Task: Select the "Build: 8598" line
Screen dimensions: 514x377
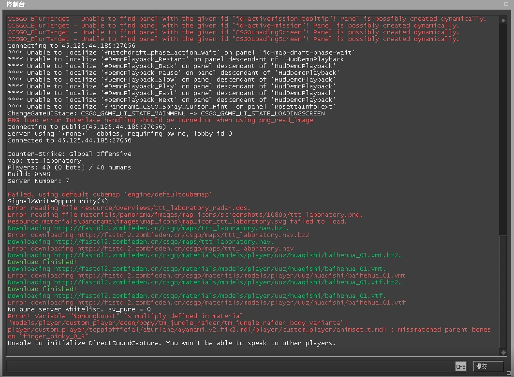Action: click(x=29, y=174)
